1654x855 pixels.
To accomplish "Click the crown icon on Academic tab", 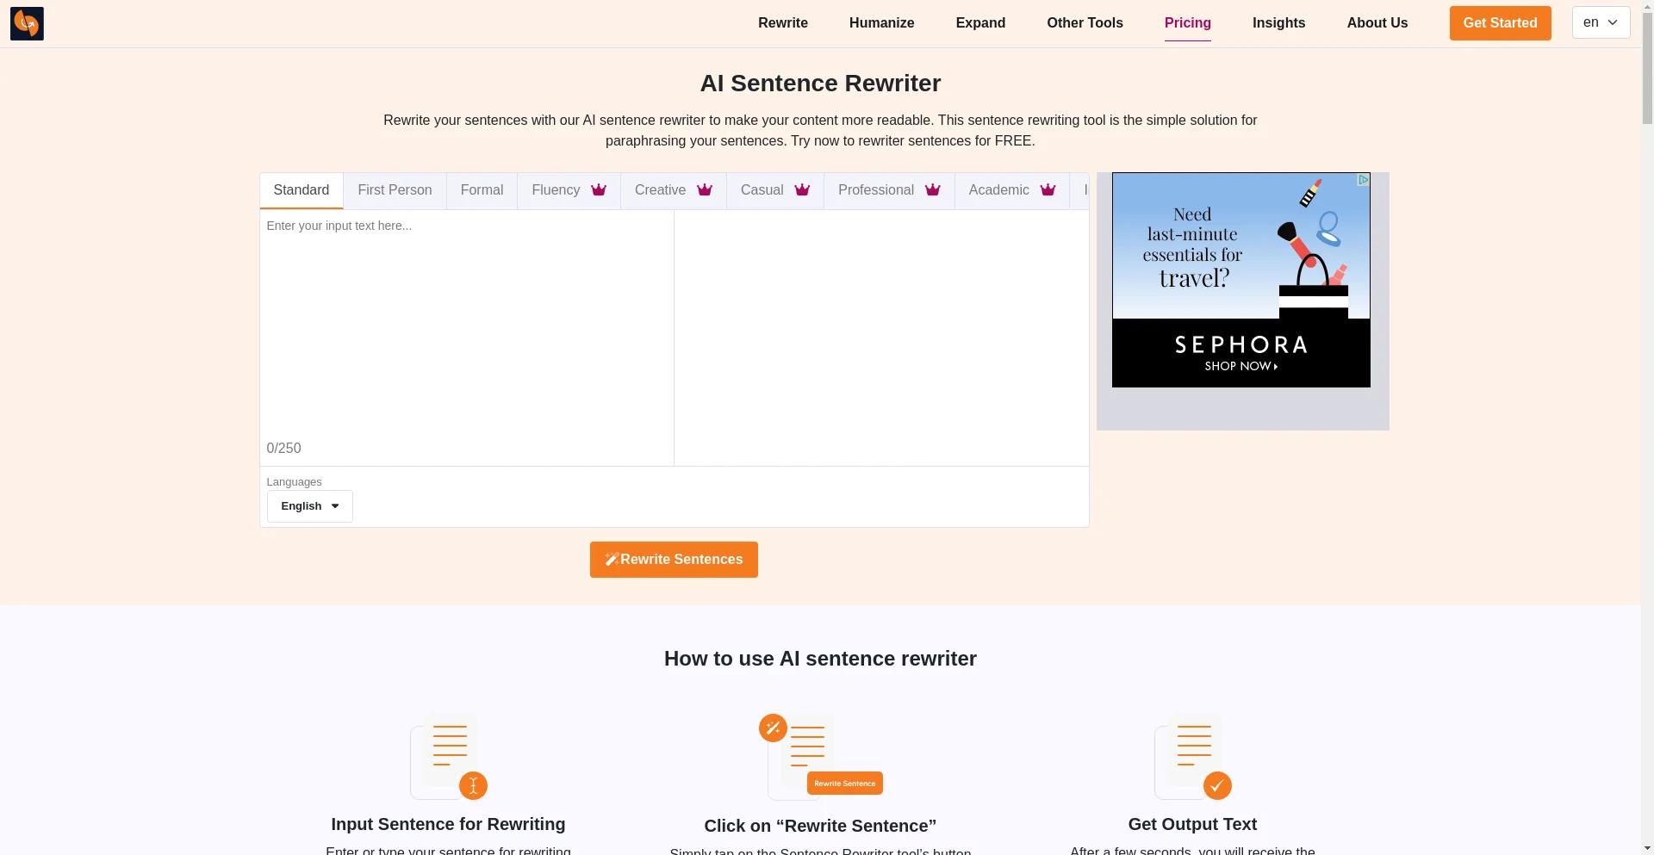I will [x=1048, y=189].
